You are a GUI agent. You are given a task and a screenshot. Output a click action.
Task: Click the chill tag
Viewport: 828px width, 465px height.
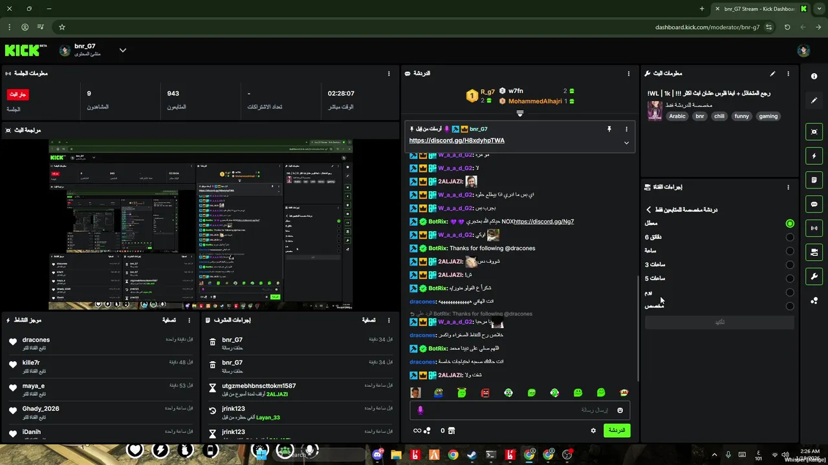click(x=719, y=116)
